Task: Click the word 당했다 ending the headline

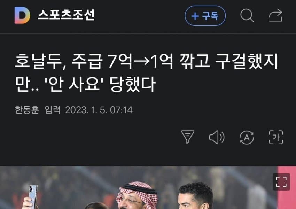Action: [x=133, y=84]
